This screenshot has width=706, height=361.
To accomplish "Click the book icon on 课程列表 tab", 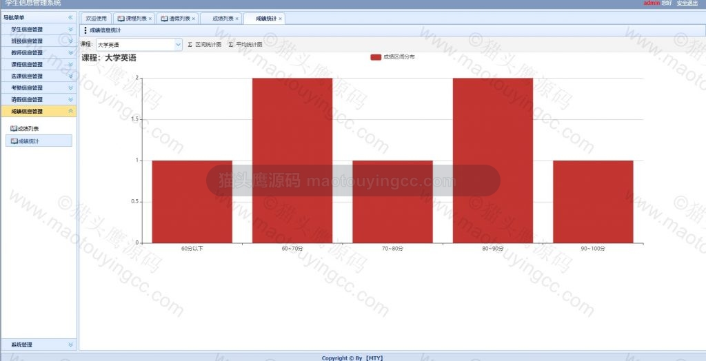I will [121, 19].
